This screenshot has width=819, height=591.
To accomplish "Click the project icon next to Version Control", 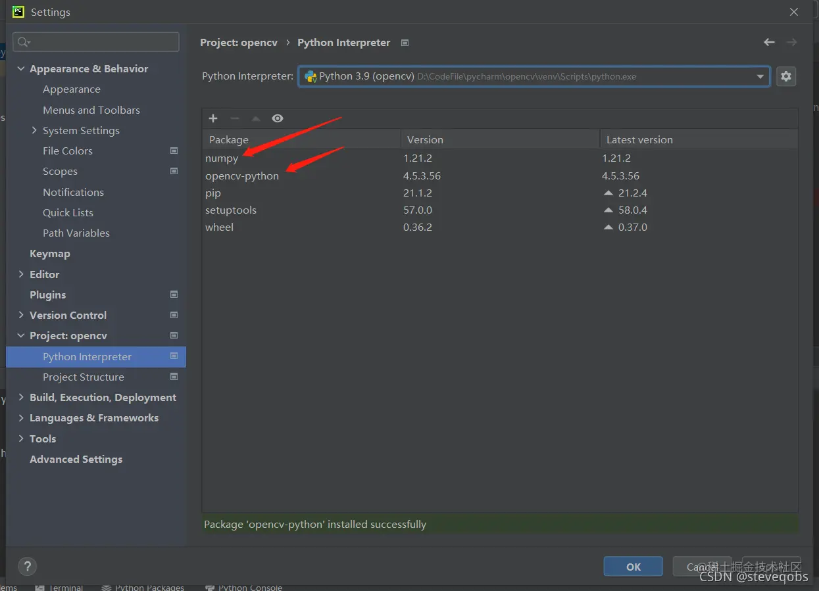I will tap(174, 315).
